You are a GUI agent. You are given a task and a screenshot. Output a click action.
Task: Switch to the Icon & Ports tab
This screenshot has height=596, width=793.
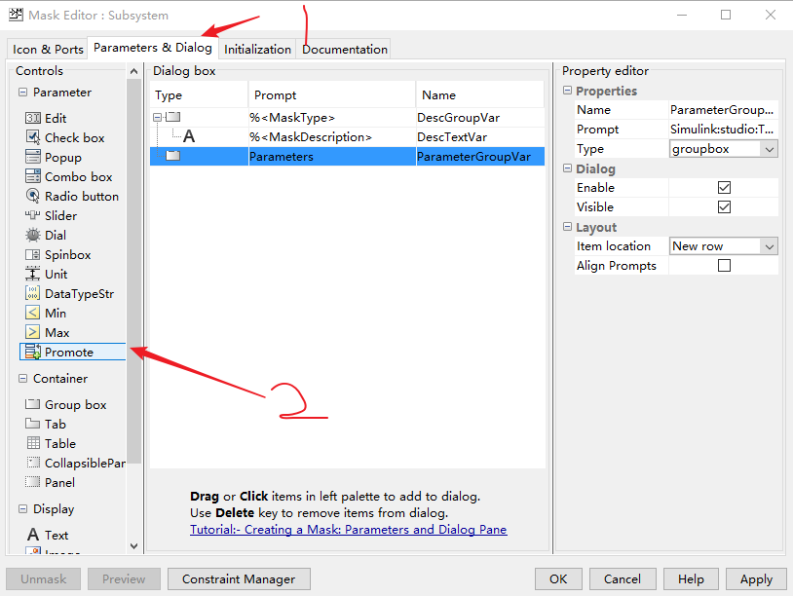(48, 49)
